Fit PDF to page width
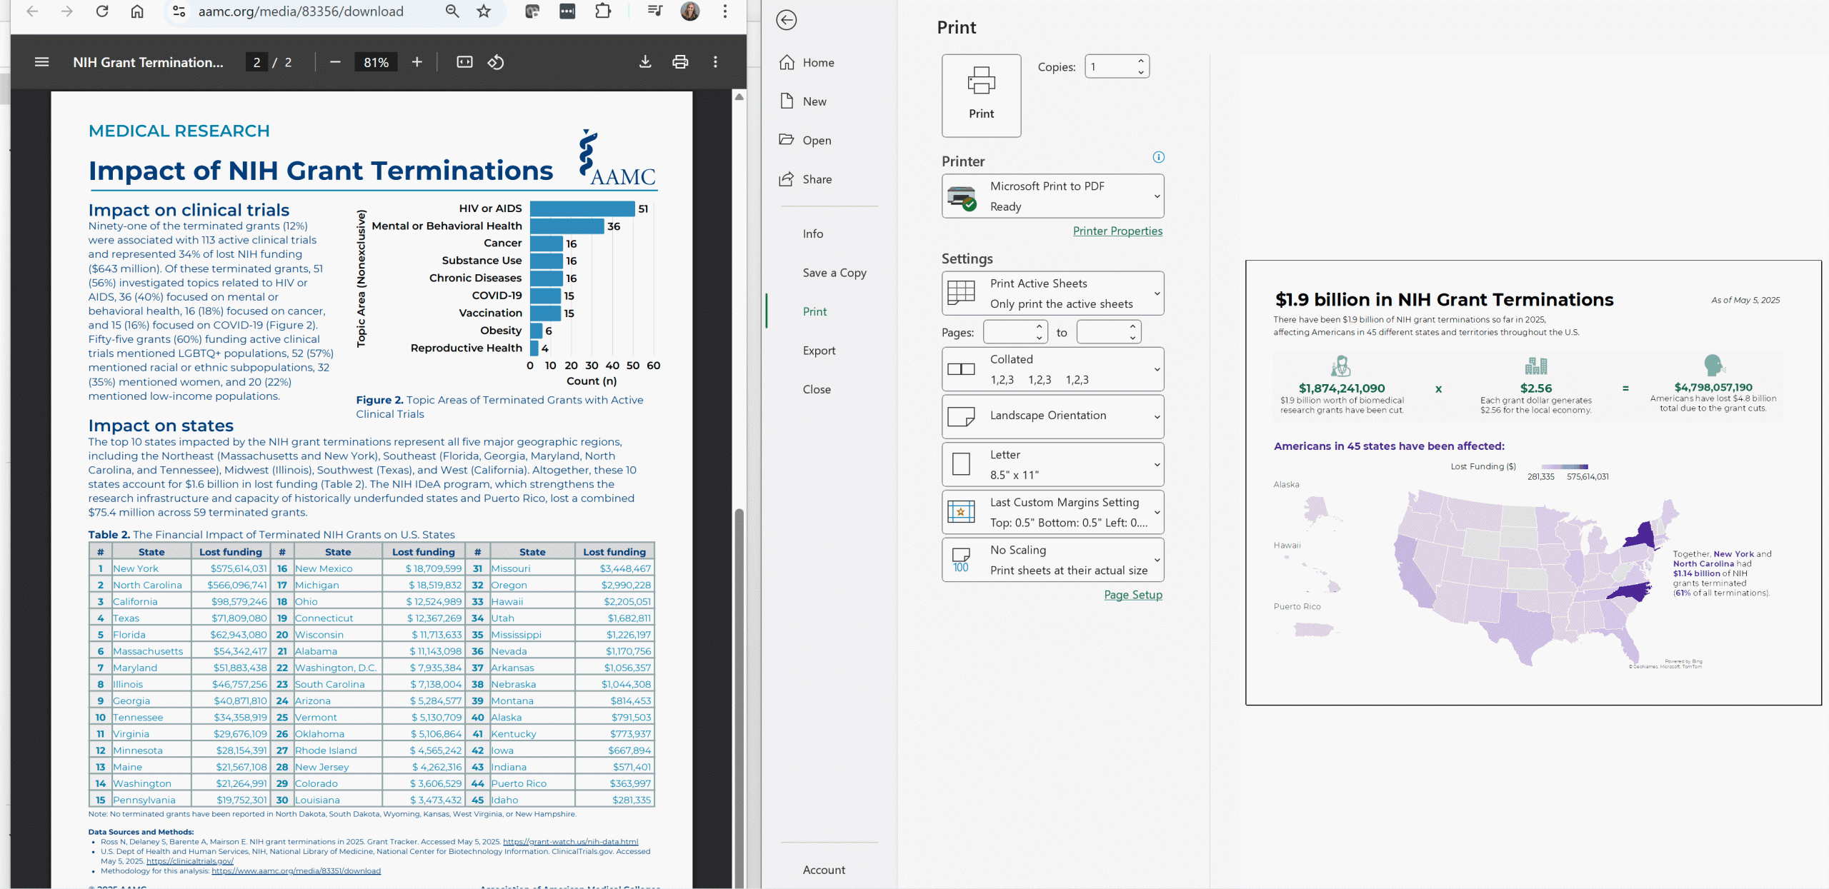 (464, 62)
